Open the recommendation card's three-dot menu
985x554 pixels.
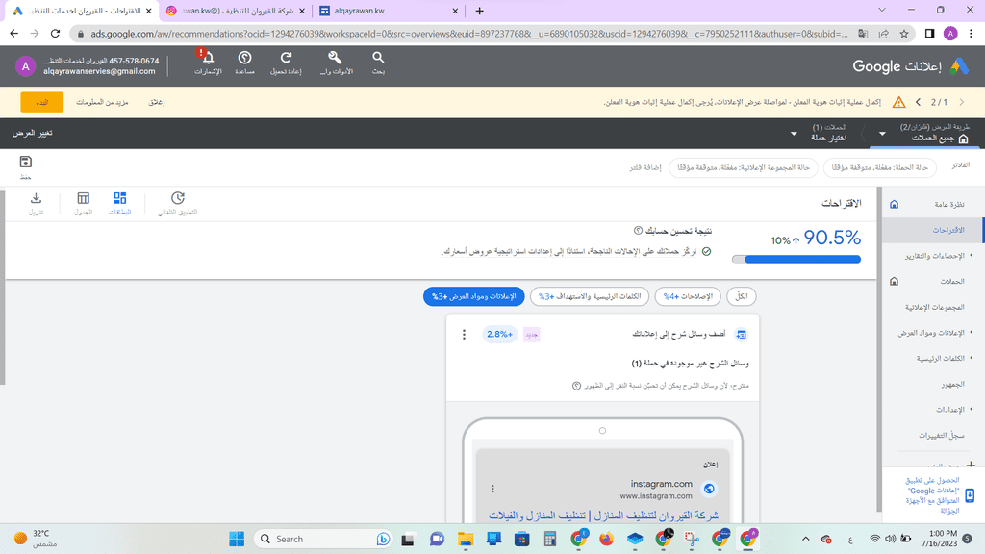point(465,334)
